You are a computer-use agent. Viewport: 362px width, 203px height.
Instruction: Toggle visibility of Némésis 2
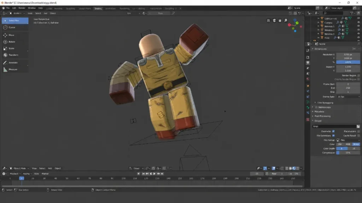tap(358, 30)
